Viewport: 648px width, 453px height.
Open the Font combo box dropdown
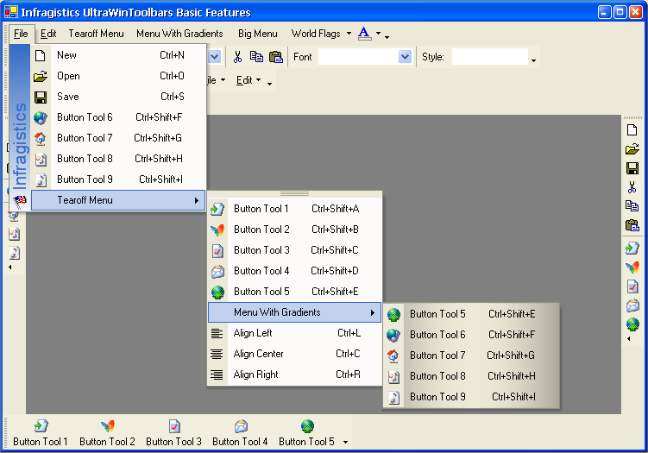click(x=405, y=57)
